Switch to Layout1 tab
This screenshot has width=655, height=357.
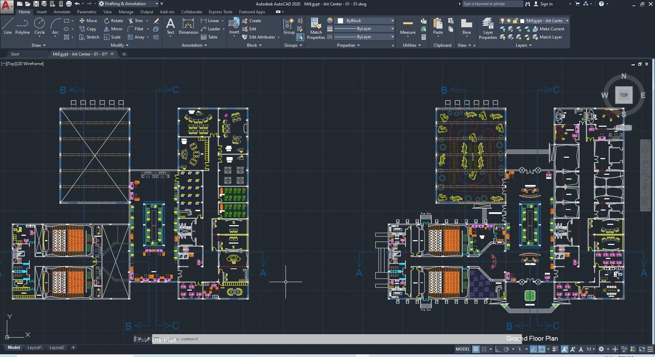(x=34, y=347)
